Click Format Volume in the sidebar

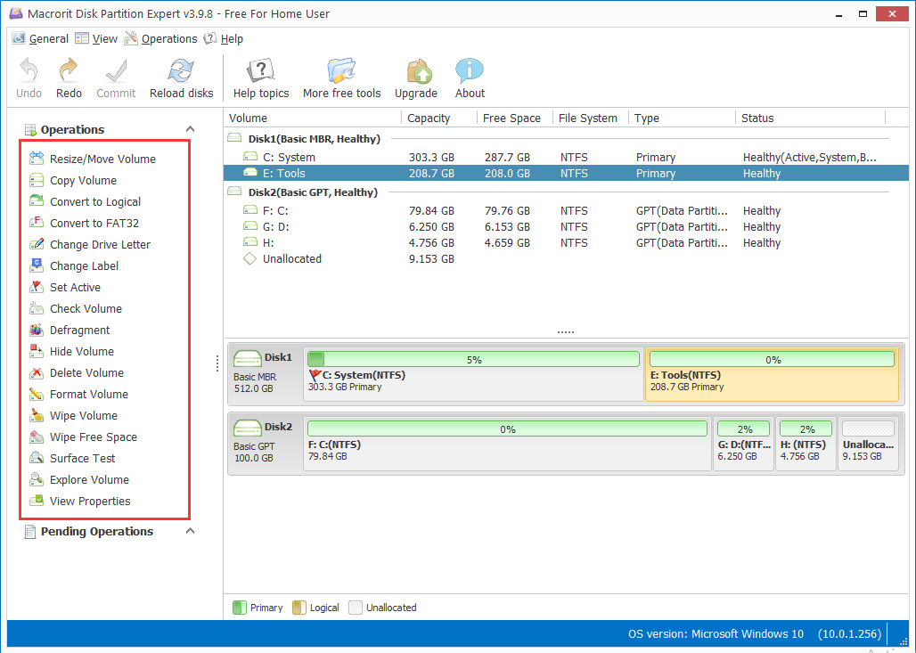pyautogui.click(x=88, y=394)
